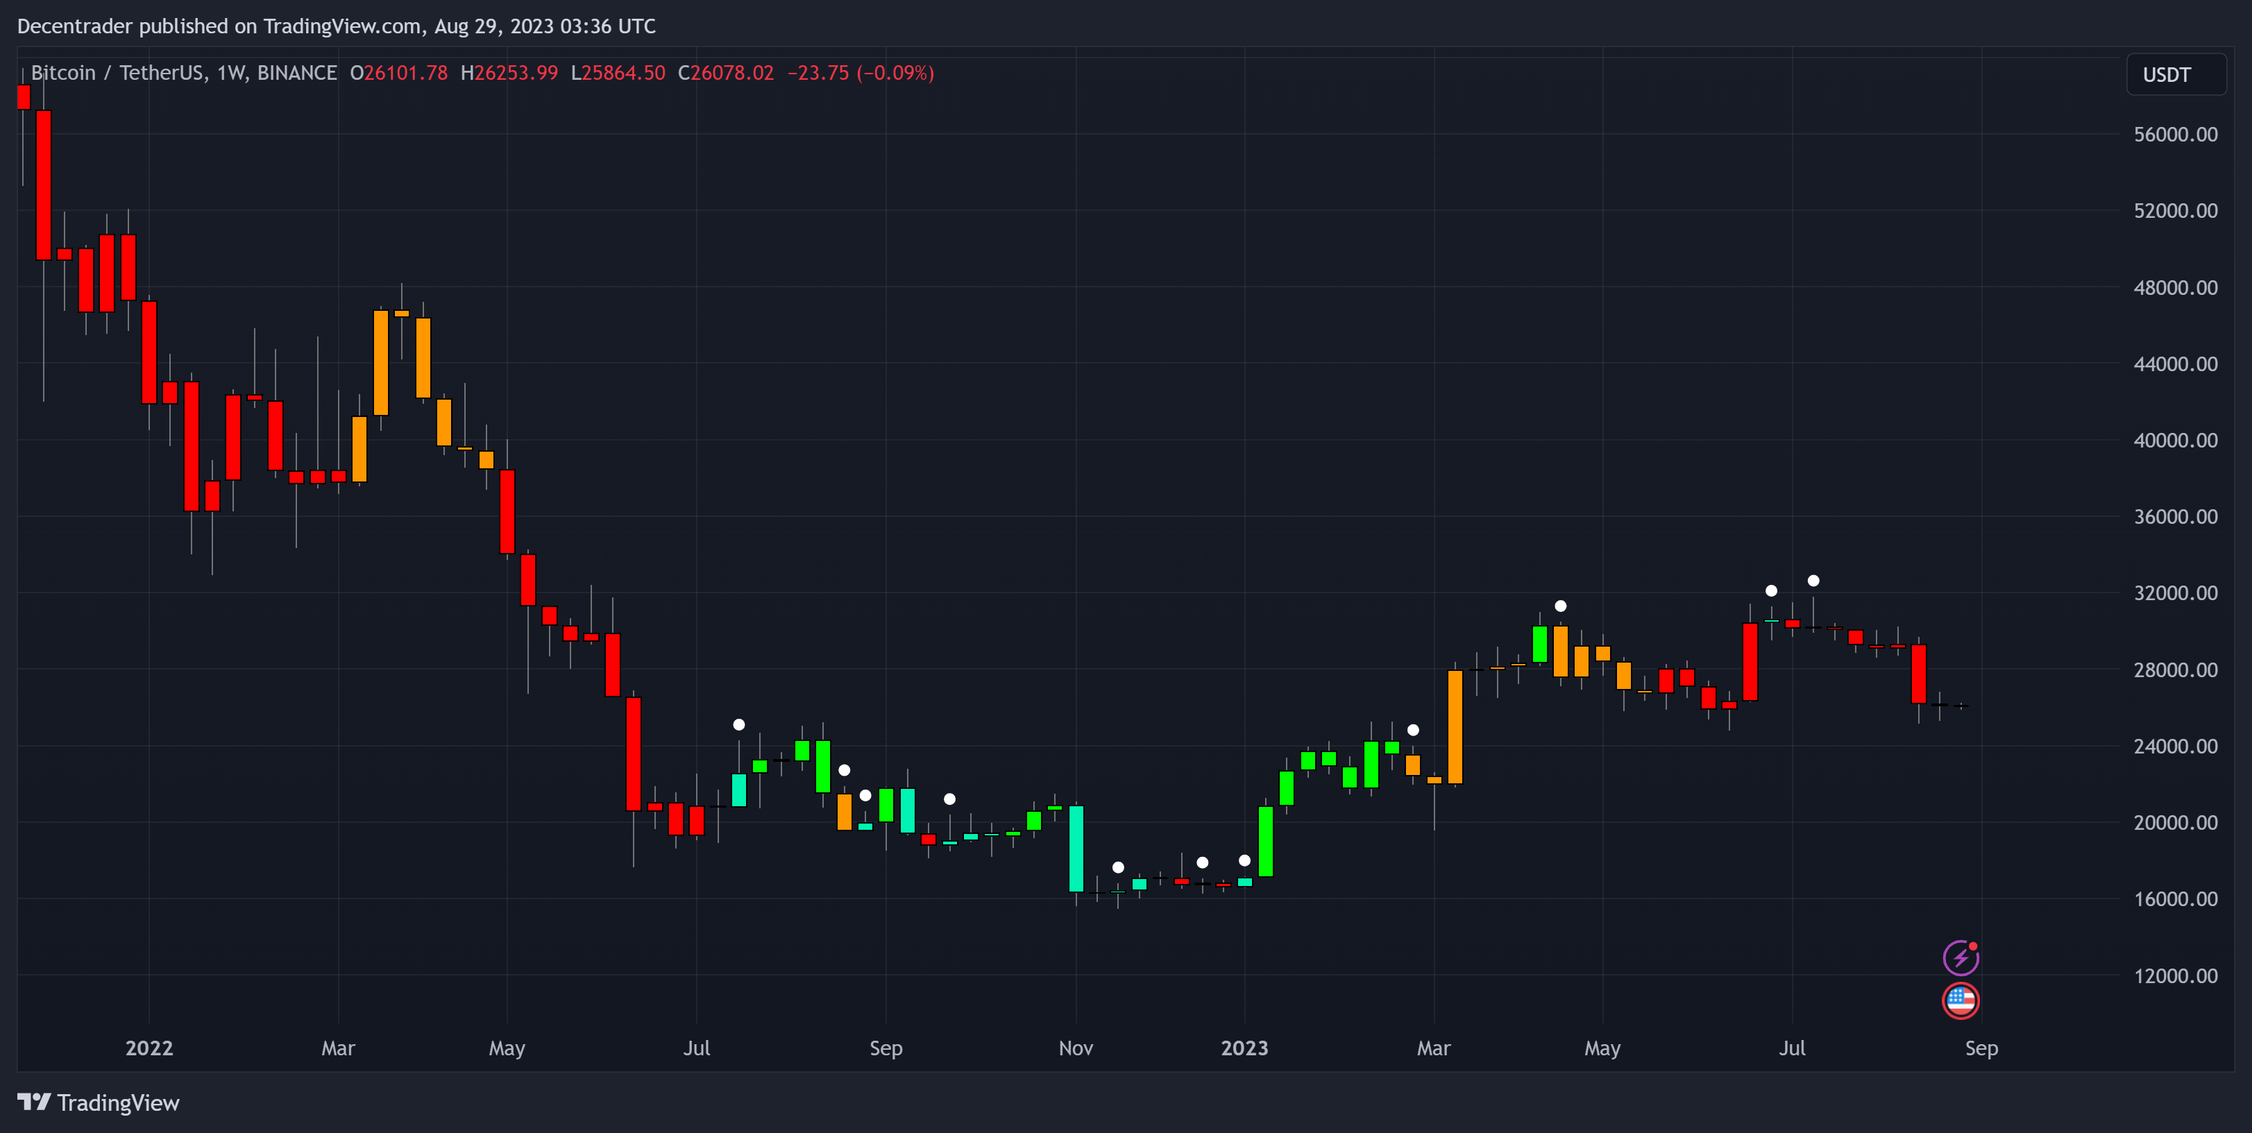The height and width of the screenshot is (1133, 2252).
Task: Click the white dot above the mid-July 2022 teal candle
Action: pos(738,725)
